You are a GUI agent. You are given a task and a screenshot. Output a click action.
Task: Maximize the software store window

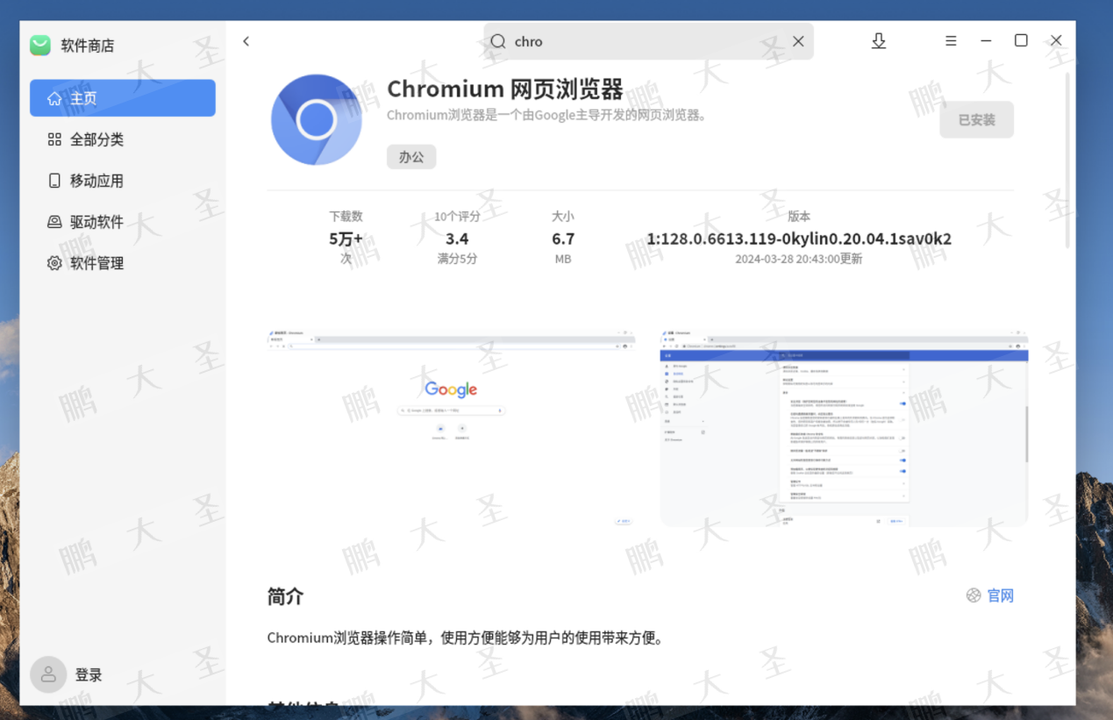point(1021,40)
